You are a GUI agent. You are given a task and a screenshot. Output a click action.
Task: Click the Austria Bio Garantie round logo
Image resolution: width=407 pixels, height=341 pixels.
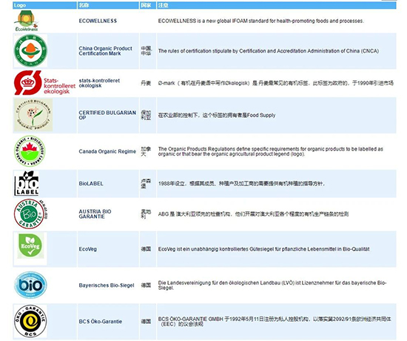click(x=30, y=213)
